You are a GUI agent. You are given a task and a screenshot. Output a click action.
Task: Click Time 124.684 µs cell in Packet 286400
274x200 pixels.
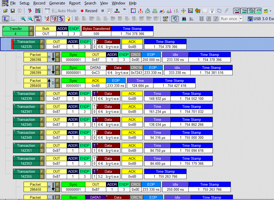coord(140,83)
